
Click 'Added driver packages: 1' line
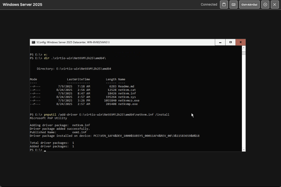click(52, 146)
